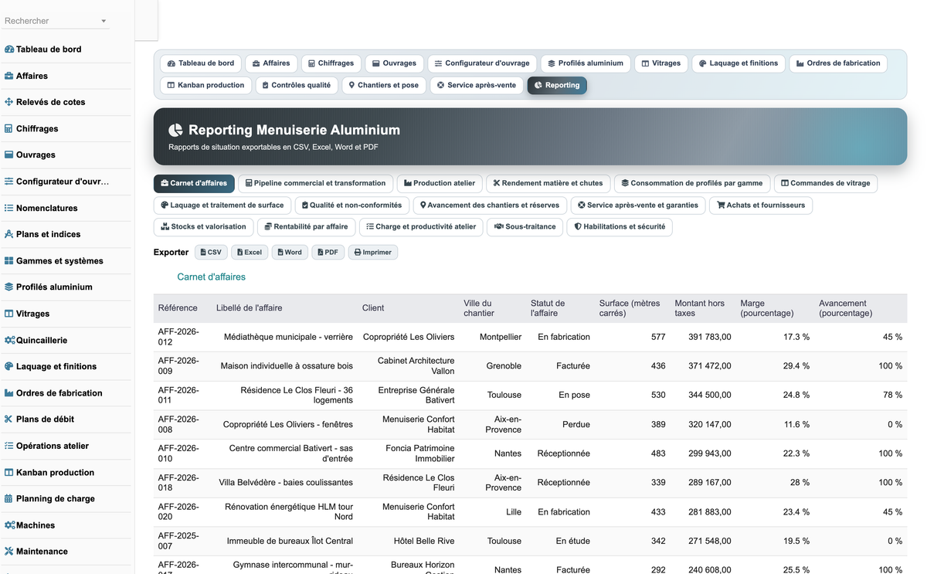Image resolution: width=927 pixels, height=574 pixels.
Task: Export the report as Word
Action: [290, 252]
